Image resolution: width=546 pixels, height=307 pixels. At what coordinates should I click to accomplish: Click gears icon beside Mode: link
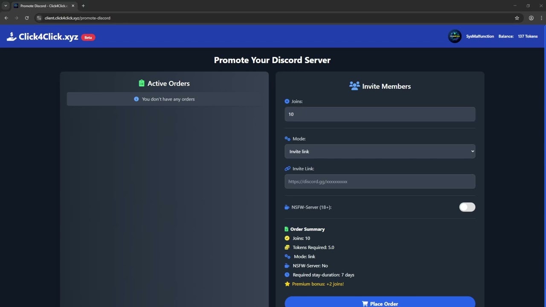tap(288, 256)
